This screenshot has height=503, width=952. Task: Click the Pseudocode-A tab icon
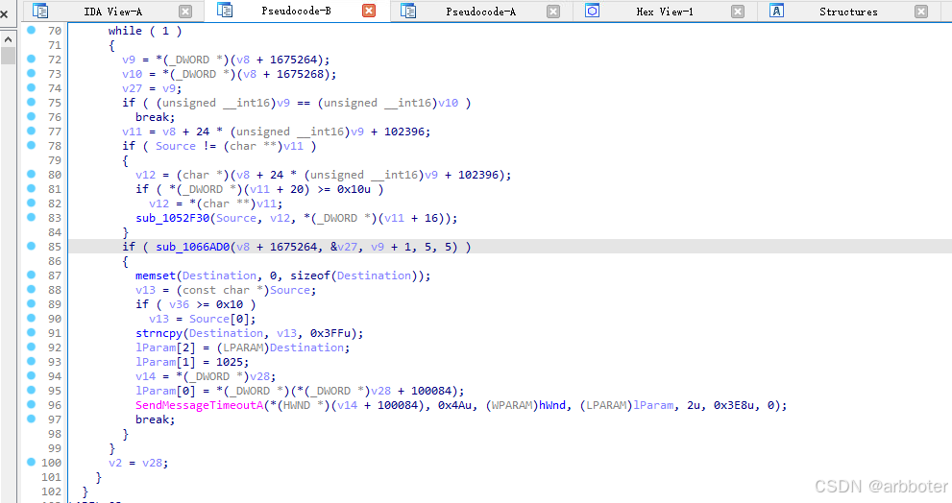pos(408,11)
